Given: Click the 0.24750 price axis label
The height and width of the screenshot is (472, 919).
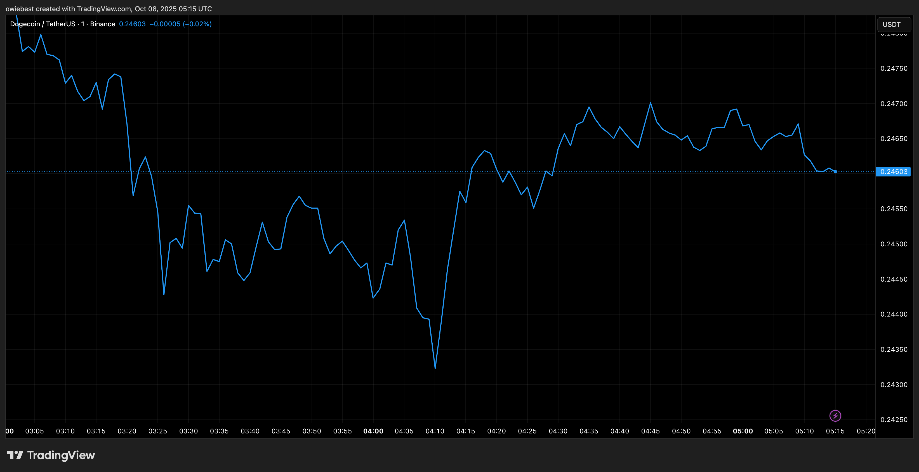Looking at the screenshot, I should click(894, 69).
